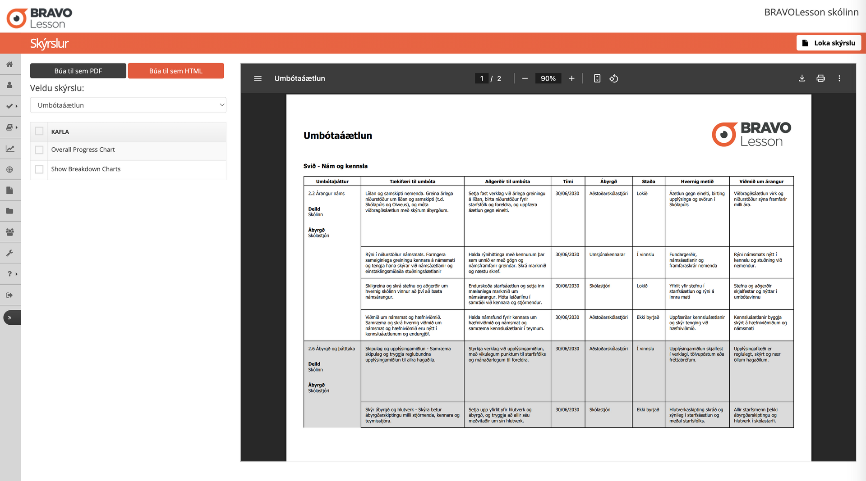Print the Umbótaáætlun document
866x481 pixels.
point(820,78)
